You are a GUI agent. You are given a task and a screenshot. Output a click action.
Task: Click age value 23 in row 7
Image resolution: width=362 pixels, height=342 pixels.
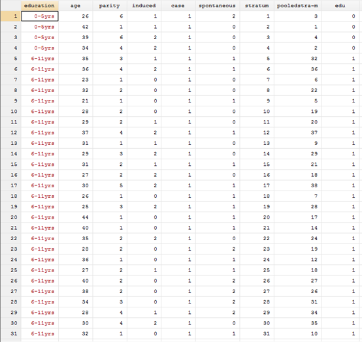tap(76, 80)
